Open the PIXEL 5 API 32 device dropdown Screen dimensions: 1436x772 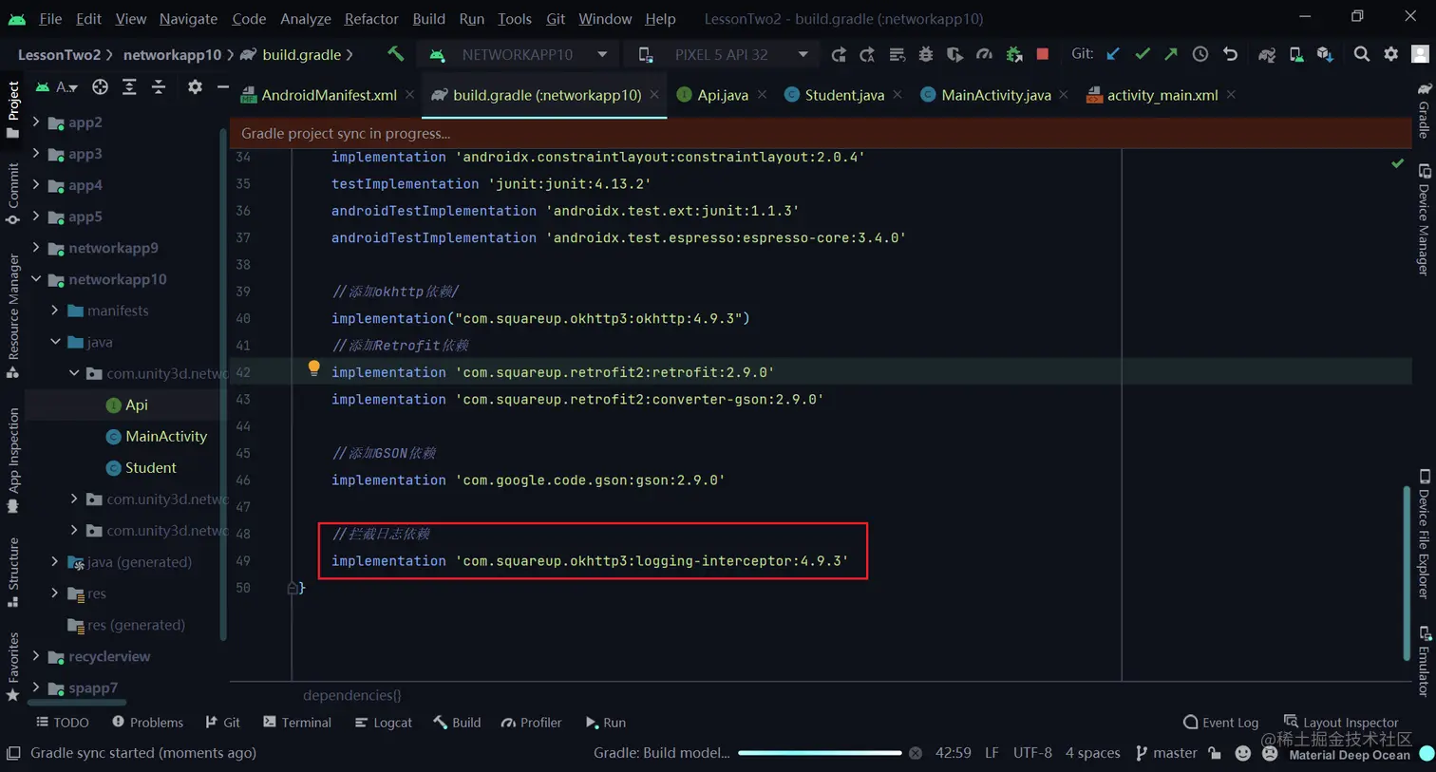tap(723, 54)
